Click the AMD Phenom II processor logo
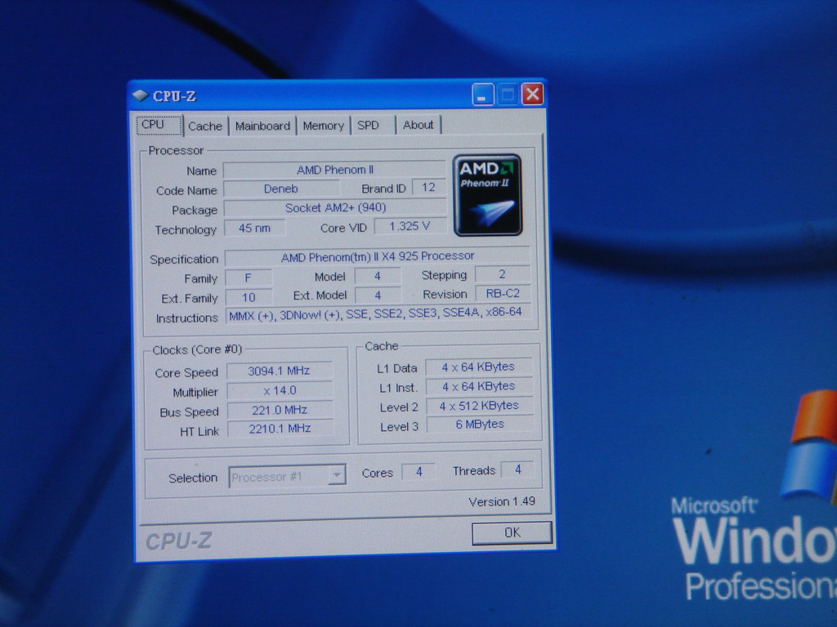 click(487, 195)
